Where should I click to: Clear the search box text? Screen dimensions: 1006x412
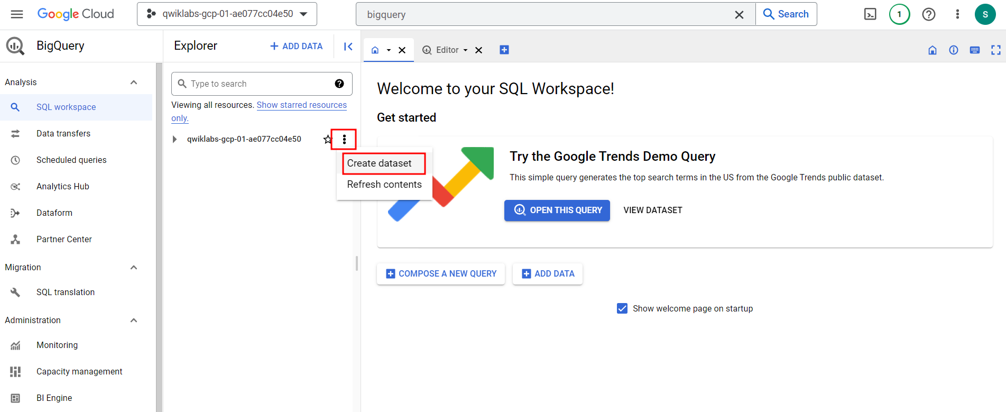(x=739, y=15)
